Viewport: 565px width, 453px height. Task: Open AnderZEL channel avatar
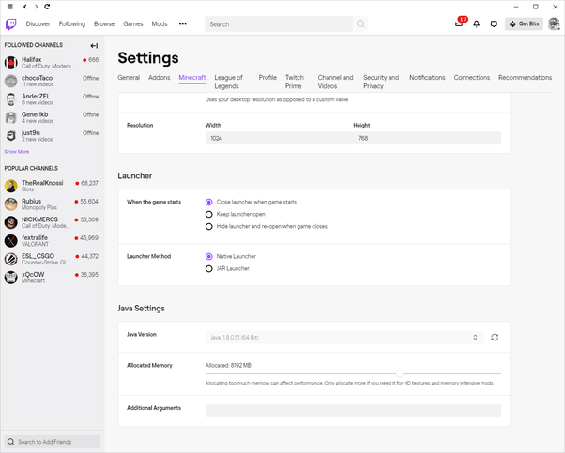(x=11, y=99)
